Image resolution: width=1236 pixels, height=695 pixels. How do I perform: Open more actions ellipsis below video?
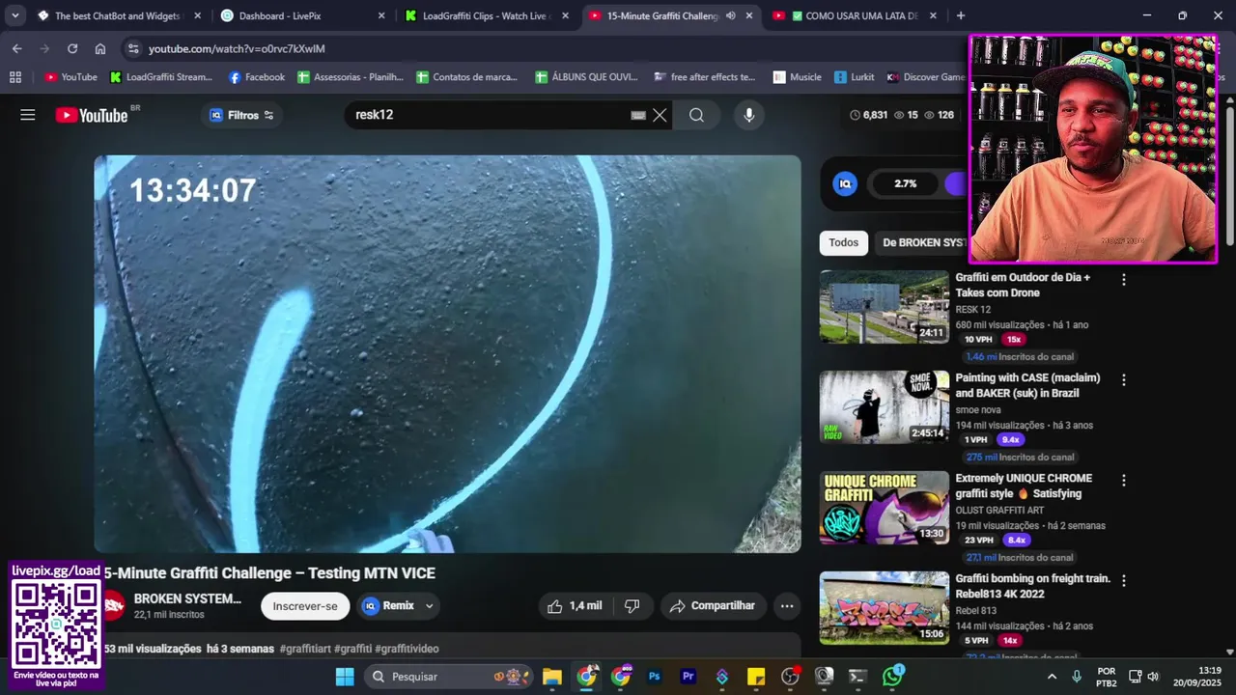pos(787,606)
